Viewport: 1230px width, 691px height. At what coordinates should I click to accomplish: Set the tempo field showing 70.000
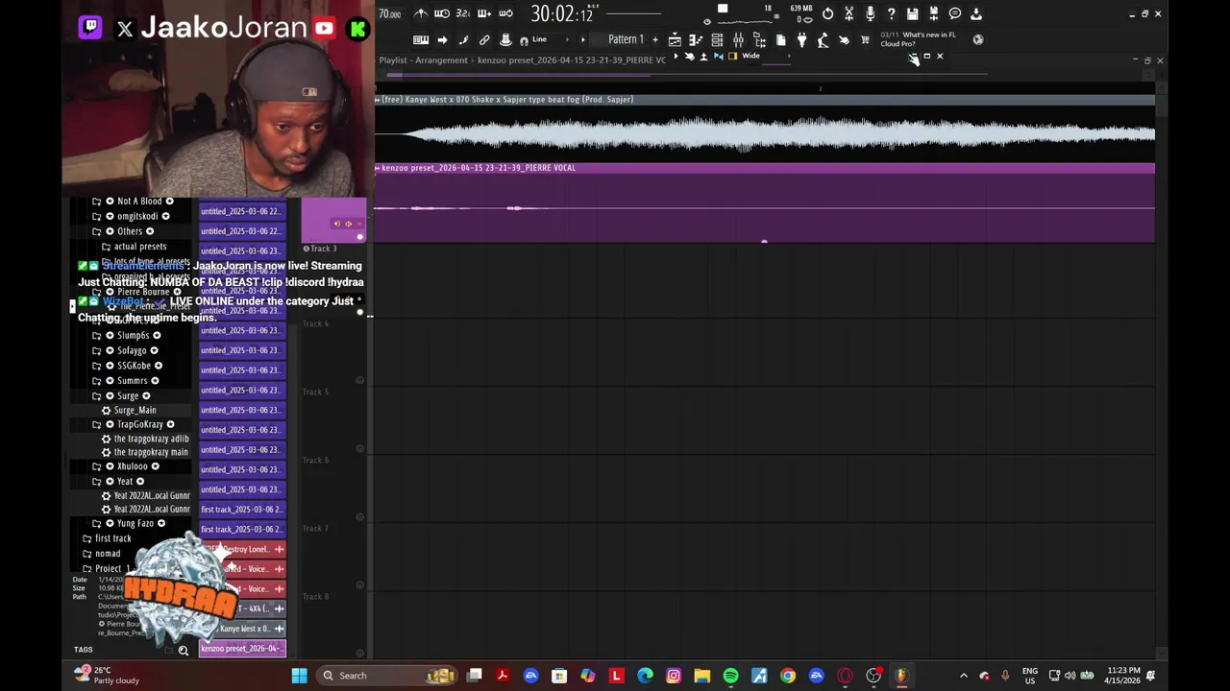click(x=389, y=13)
